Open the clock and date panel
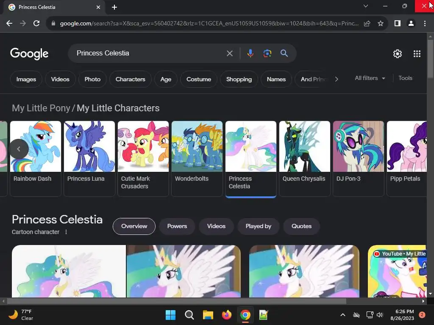The image size is (434, 325). point(402,315)
